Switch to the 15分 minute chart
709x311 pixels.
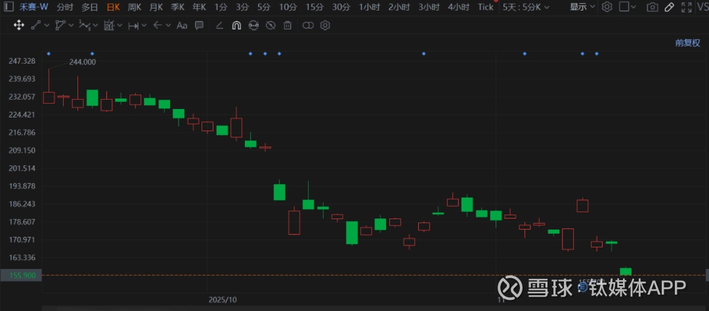(x=314, y=7)
